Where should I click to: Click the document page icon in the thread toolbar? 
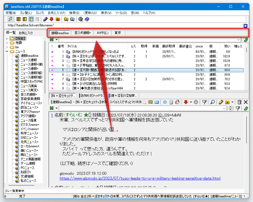171,102
